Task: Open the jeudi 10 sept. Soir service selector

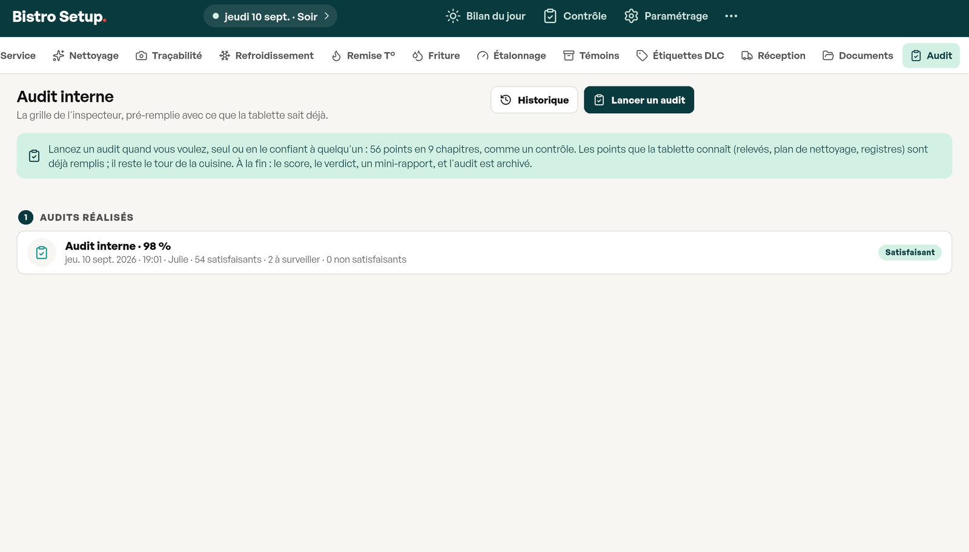Action: [x=270, y=16]
